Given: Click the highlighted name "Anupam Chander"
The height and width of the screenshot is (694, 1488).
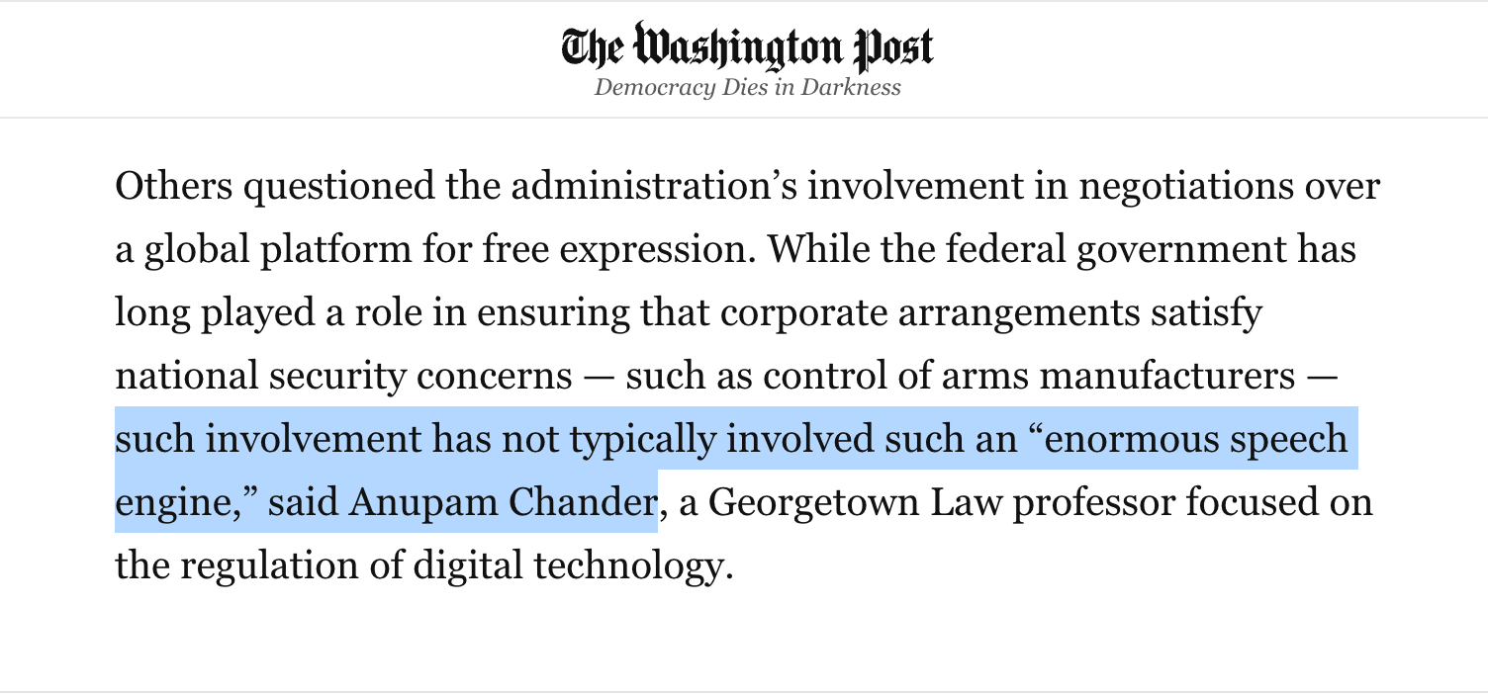Looking at the screenshot, I should click(x=502, y=502).
